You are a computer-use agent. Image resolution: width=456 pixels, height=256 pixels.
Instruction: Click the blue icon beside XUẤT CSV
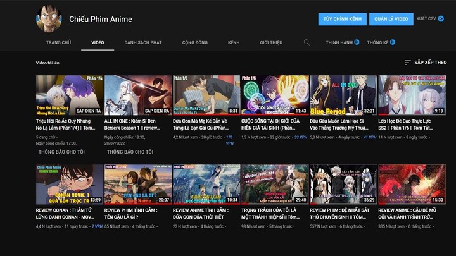441,18
